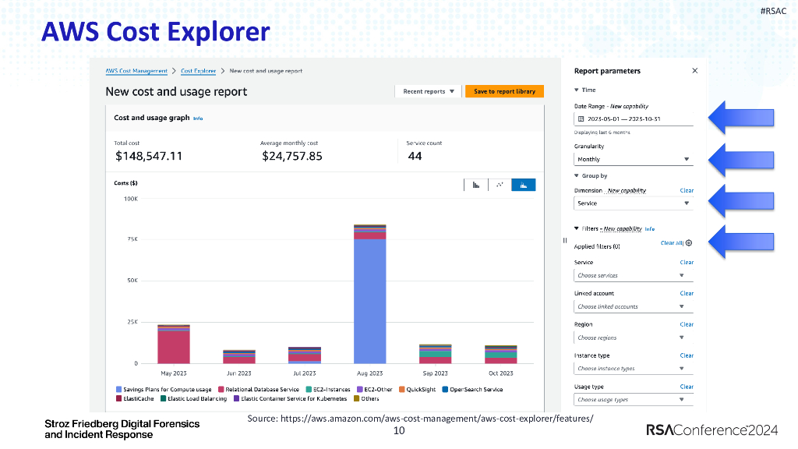Click Savings Plans legend color swatch
Image resolution: width=798 pixels, height=449 pixels.
coord(118,390)
